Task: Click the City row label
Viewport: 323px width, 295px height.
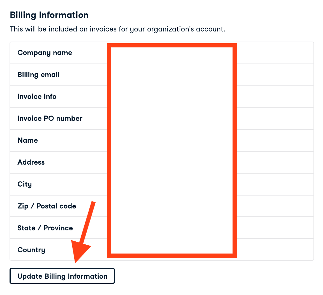Action: 24,184
